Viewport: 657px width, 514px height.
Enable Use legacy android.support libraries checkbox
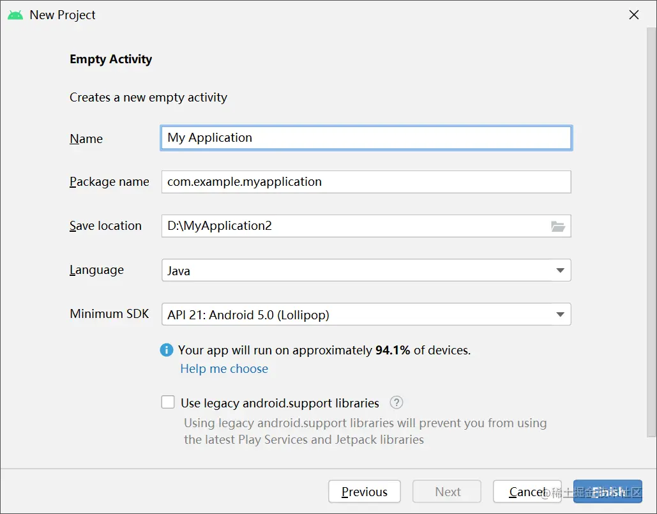(x=168, y=402)
